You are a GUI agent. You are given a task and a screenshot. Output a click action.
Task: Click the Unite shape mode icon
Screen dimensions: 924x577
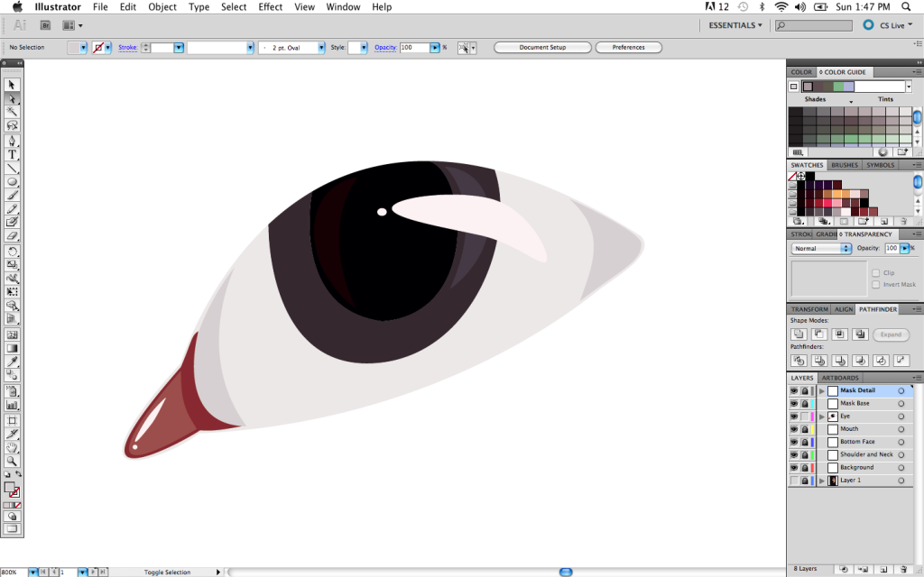(799, 334)
